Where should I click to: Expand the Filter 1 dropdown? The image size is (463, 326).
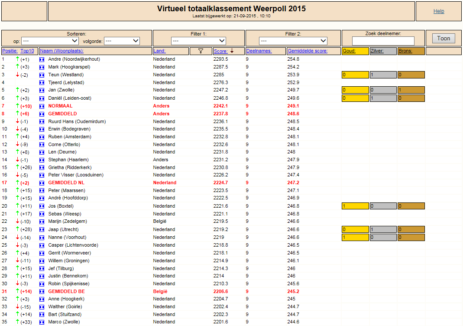coord(198,41)
